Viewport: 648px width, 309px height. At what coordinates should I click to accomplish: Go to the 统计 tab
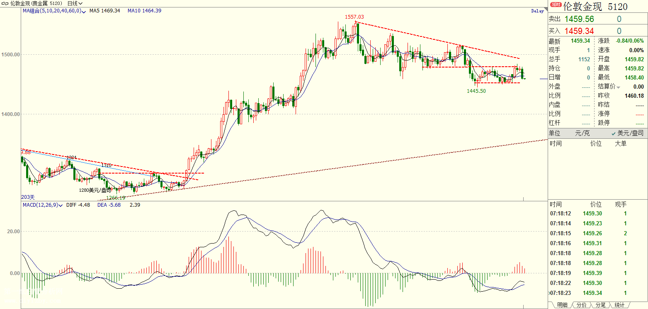tap(619, 305)
